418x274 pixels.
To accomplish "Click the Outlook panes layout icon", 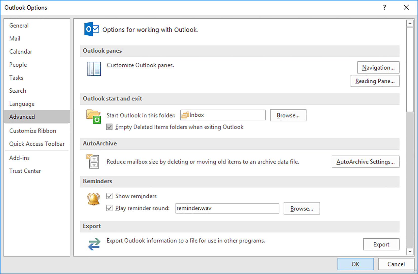I will click(94, 69).
